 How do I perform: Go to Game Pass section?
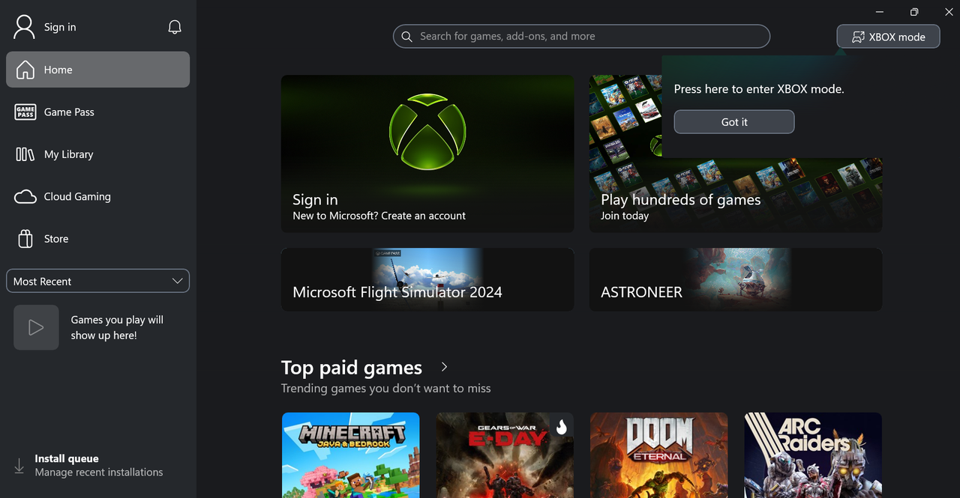(97, 112)
